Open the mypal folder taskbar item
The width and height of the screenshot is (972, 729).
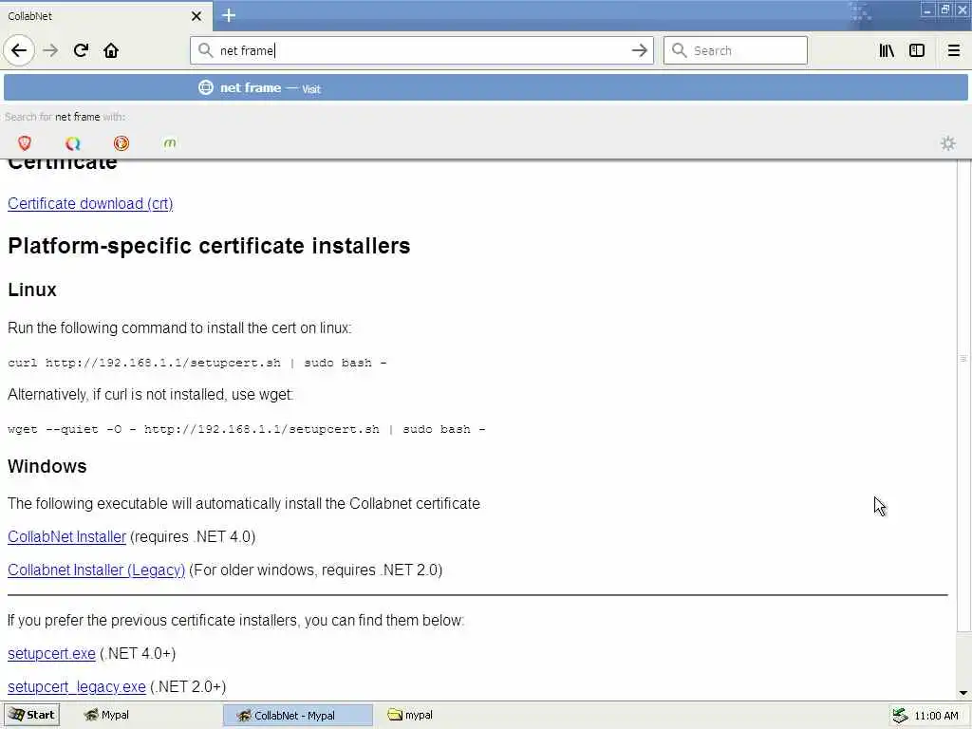[x=410, y=715]
